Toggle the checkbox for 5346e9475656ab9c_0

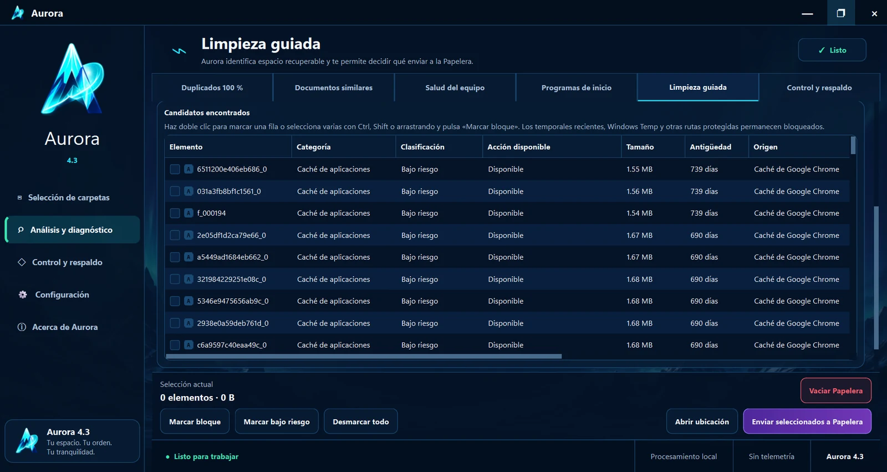(x=175, y=301)
